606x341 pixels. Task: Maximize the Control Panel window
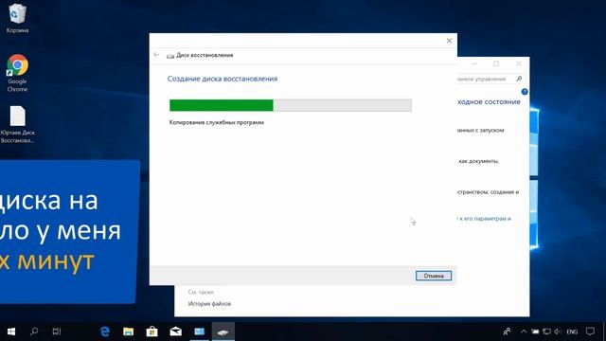click(x=496, y=63)
